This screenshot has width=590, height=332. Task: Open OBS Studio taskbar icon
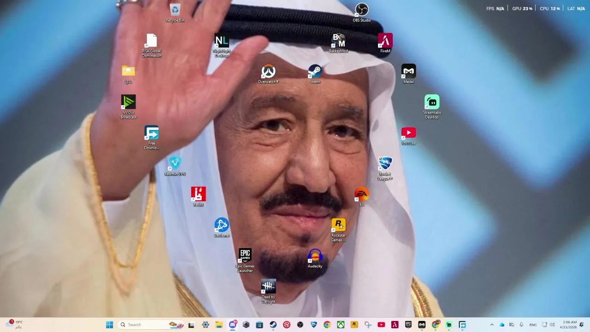coord(300,325)
